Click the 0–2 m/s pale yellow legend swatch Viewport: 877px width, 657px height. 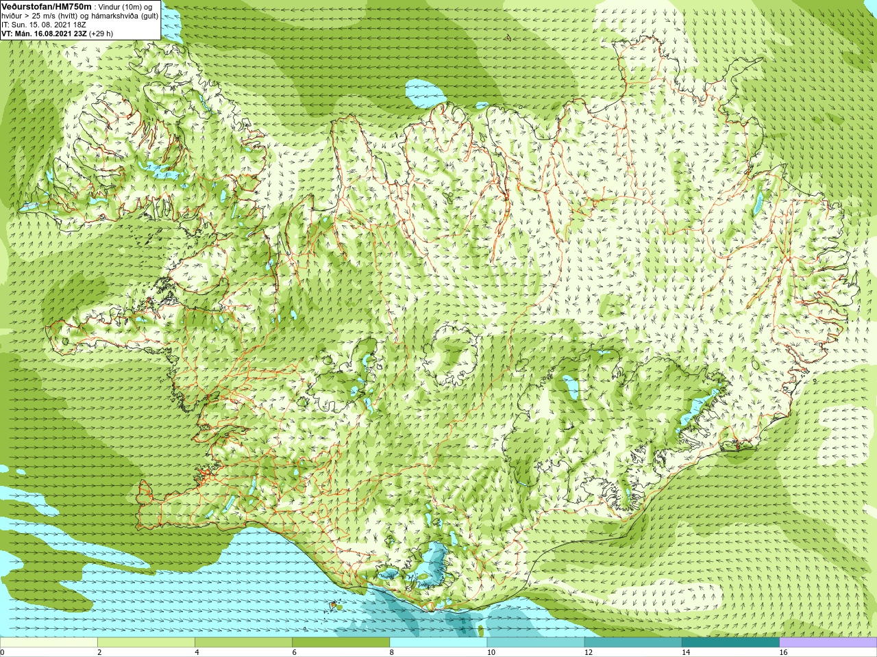click(49, 643)
